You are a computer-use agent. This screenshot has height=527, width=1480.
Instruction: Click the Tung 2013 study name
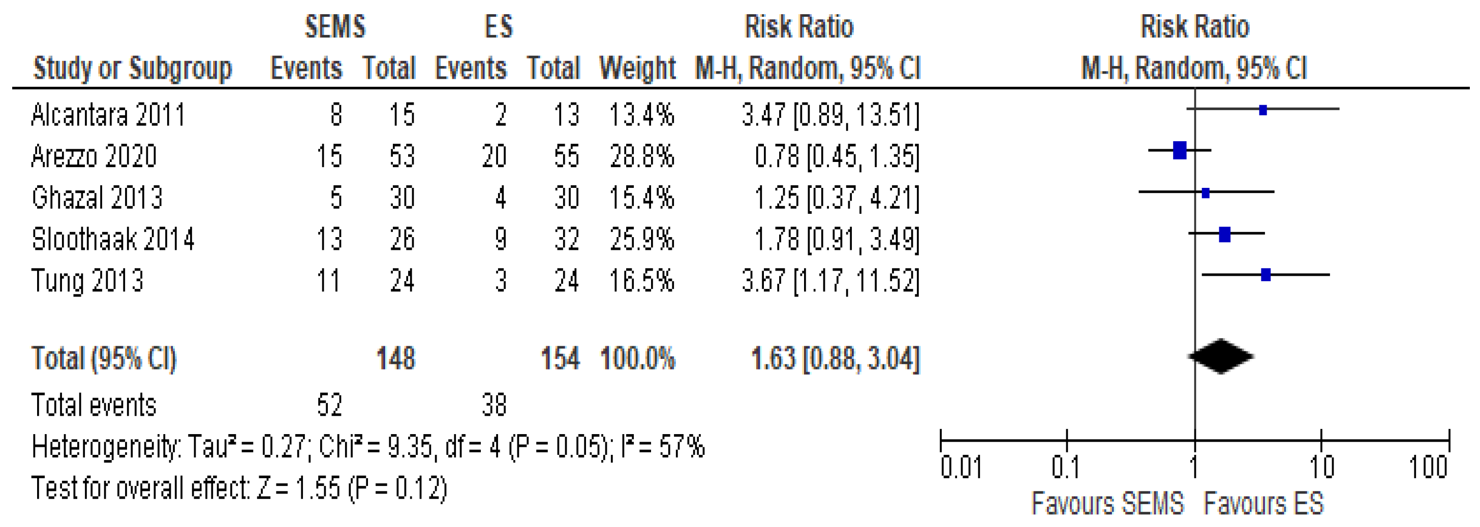point(87,281)
